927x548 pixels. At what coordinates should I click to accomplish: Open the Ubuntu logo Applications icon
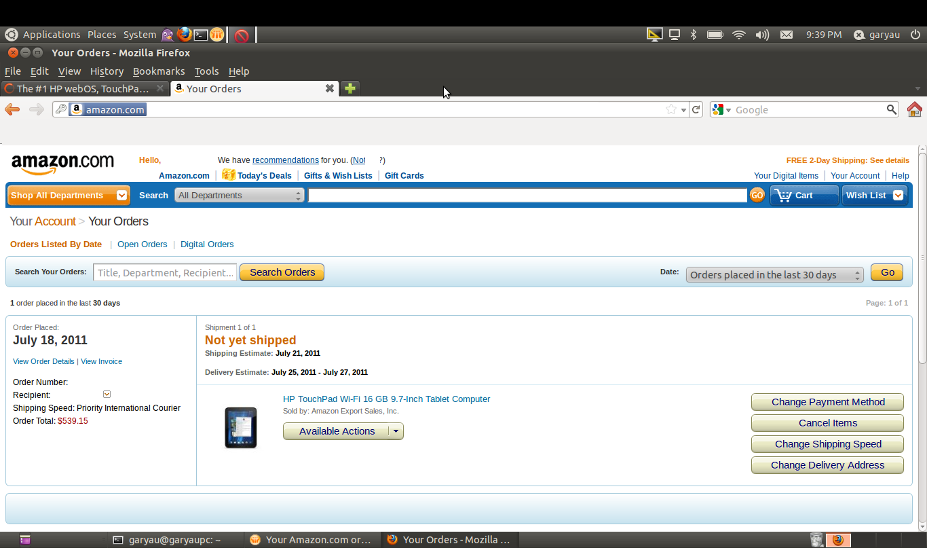[x=12, y=35]
